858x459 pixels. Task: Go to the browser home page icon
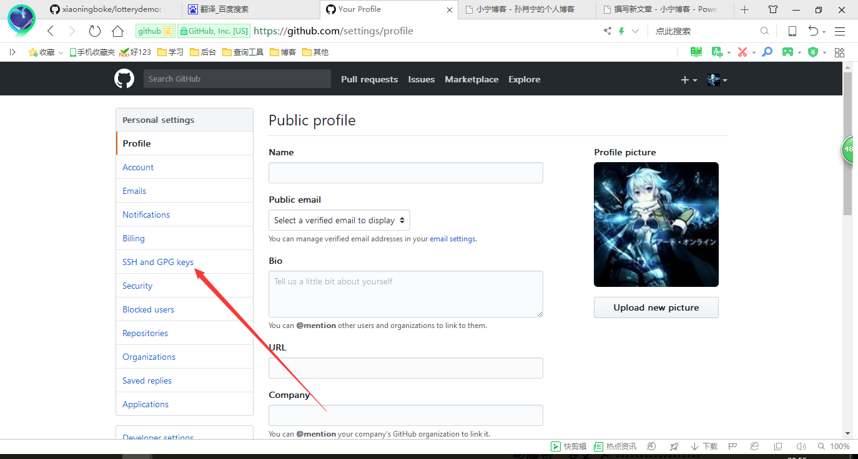[x=117, y=31]
